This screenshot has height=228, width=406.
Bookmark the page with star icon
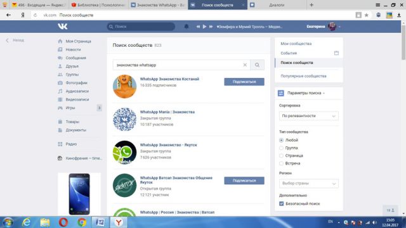click(x=367, y=15)
